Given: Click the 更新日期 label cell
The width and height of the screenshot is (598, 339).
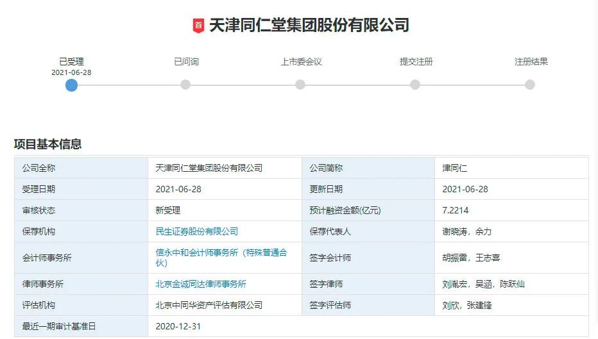Looking at the screenshot, I should [368, 189].
